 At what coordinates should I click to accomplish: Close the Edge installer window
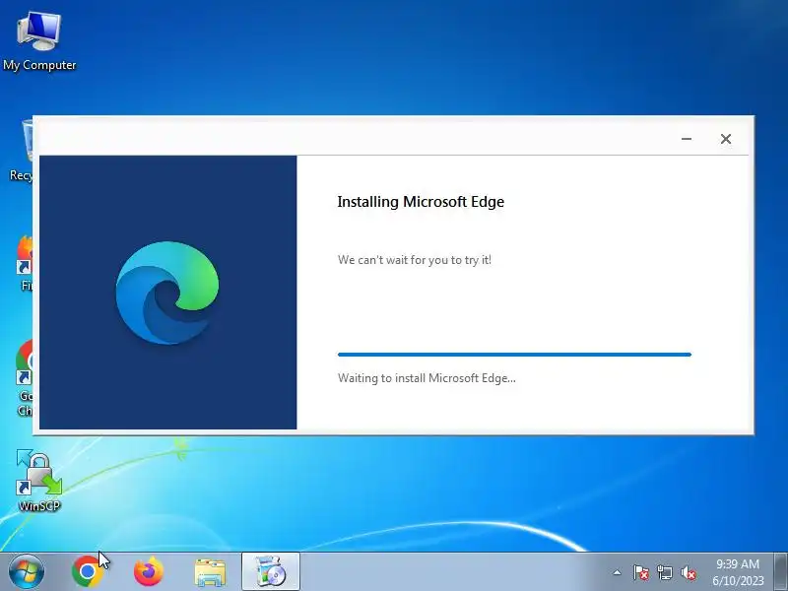point(726,139)
